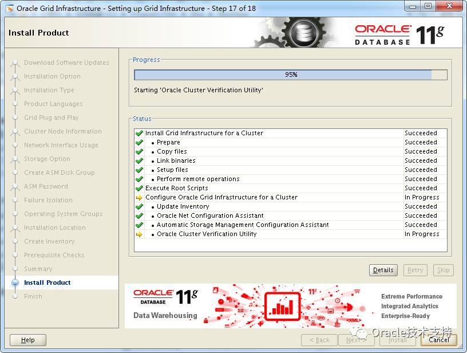Click checkmark beside Automatic Storage Management row

pos(139,225)
